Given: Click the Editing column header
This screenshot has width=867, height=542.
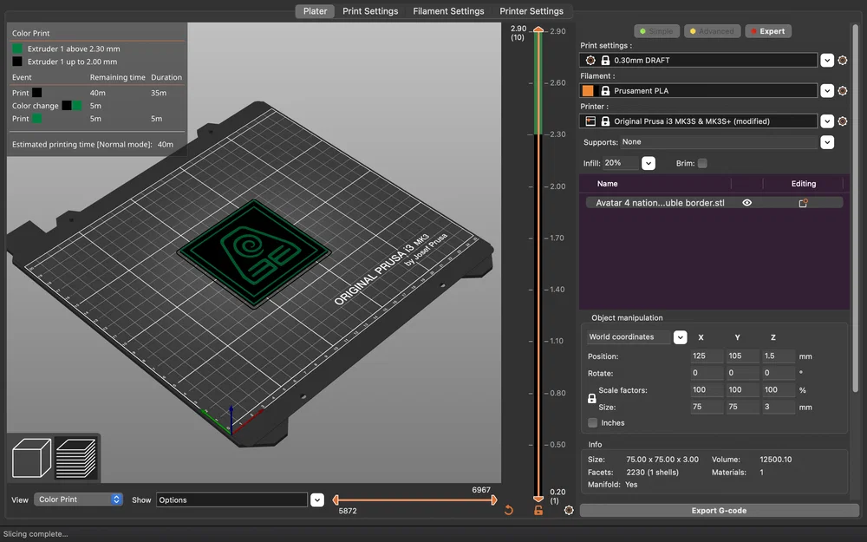Looking at the screenshot, I should (x=803, y=184).
